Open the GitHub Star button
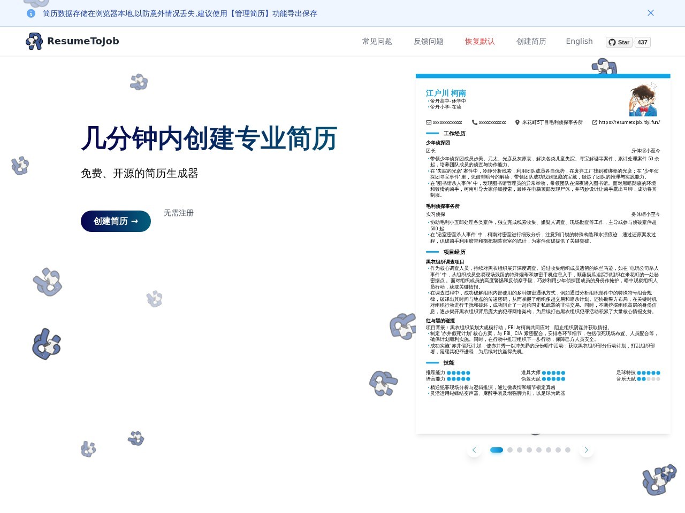The image size is (685, 513). click(619, 42)
